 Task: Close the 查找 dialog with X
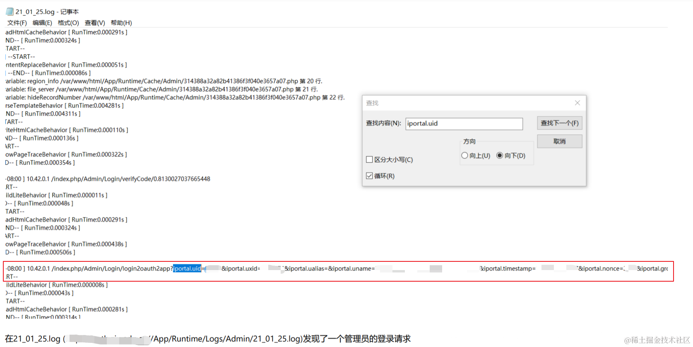tap(577, 103)
